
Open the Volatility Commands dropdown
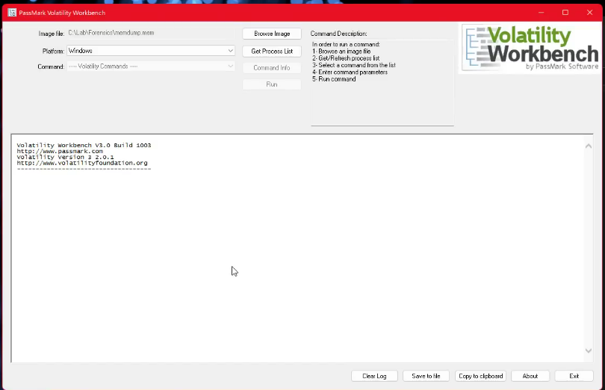(x=151, y=66)
